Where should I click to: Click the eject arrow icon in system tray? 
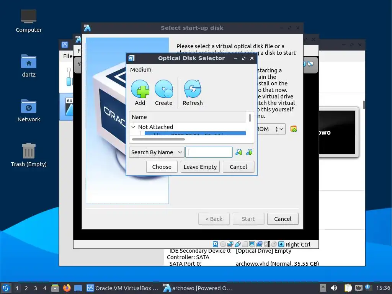tap(323, 288)
